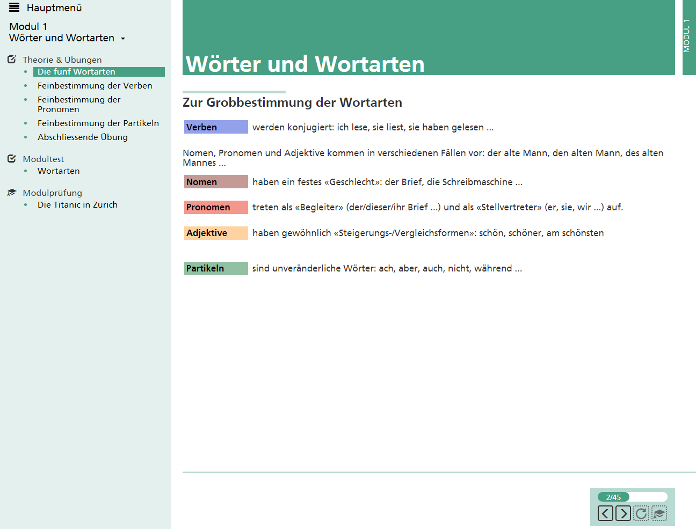Viewport: 696px width, 529px height.
Task: Open the Wörter und Wortarten module selector
Action: [61, 38]
